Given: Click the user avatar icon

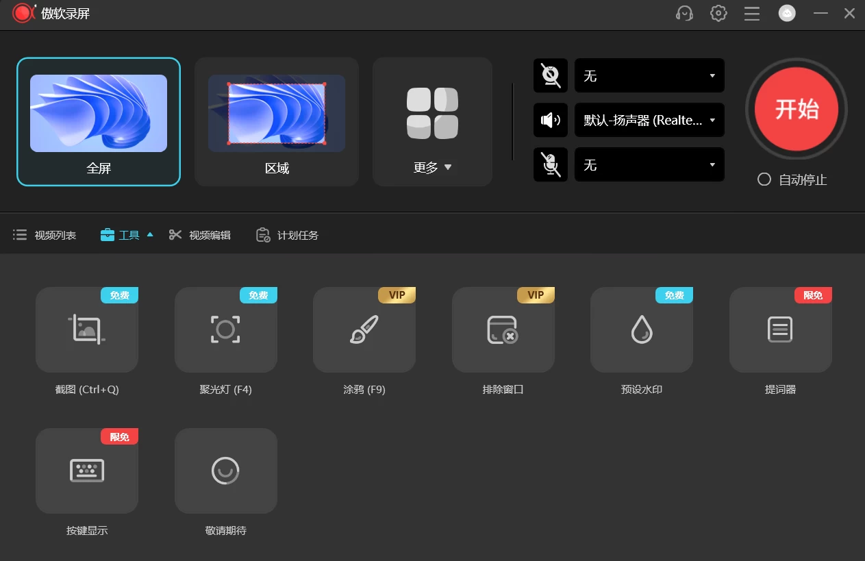Looking at the screenshot, I should pos(787,13).
